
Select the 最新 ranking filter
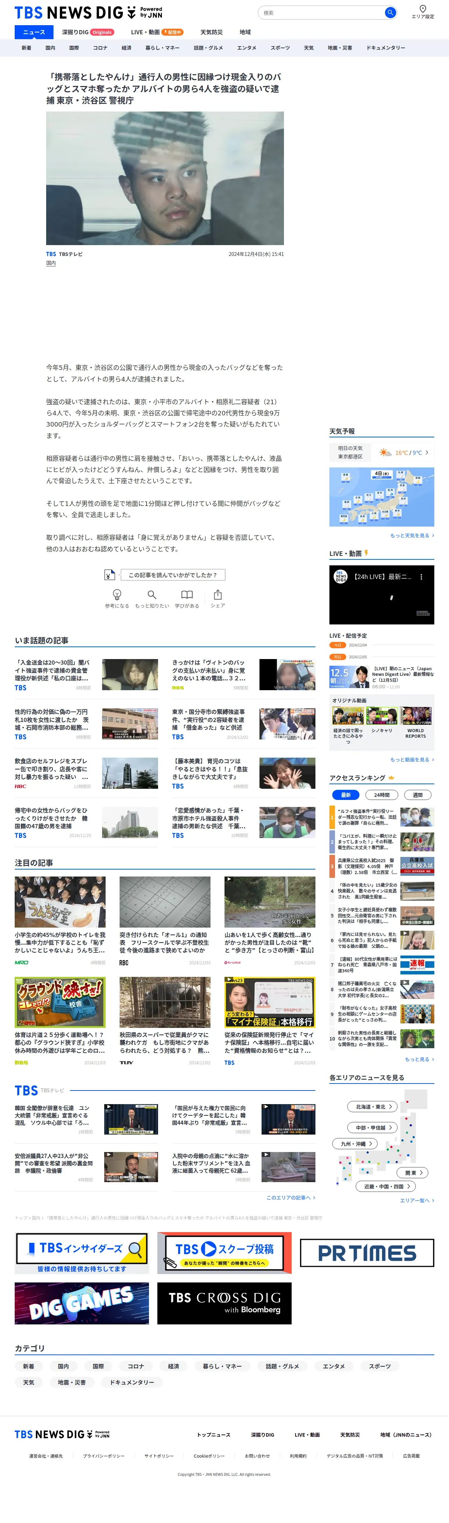(345, 795)
